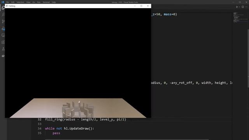This screenshot has width=249, height=140.
Task: Open the Run menu
Action: (39, 2)
